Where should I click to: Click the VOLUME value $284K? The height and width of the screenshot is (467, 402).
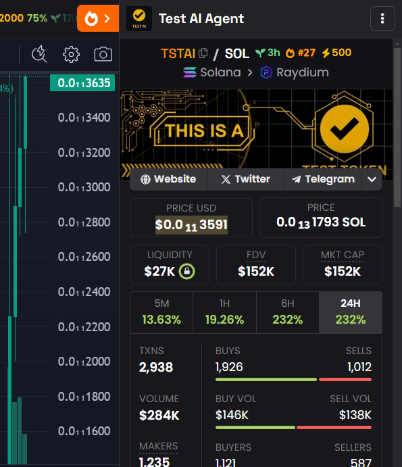point(159,415)
